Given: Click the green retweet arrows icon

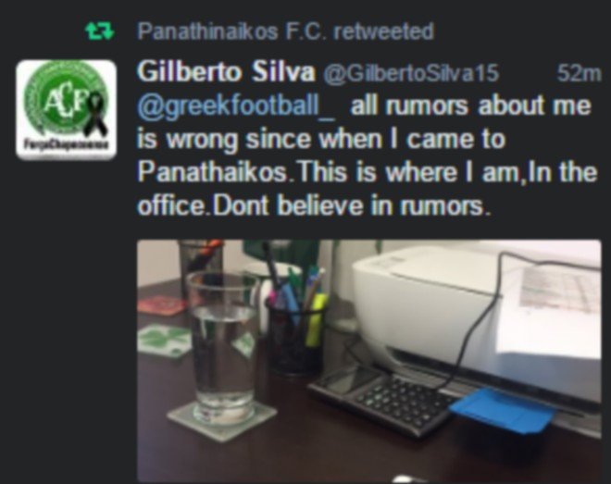Looking at the screenshot, I should click(x=99, y=31).
